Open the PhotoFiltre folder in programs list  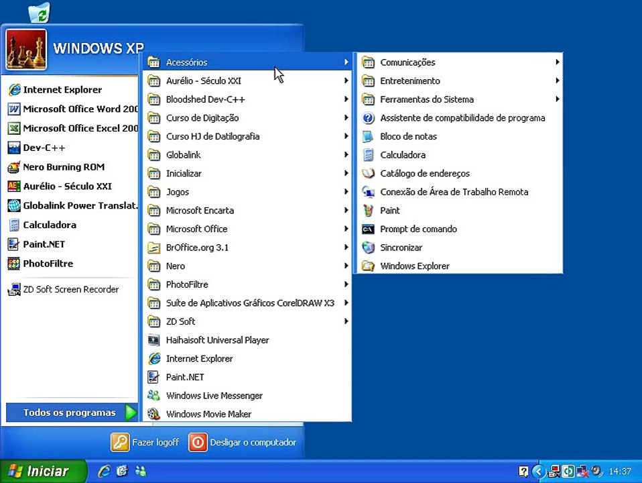[x=247, y=284]
